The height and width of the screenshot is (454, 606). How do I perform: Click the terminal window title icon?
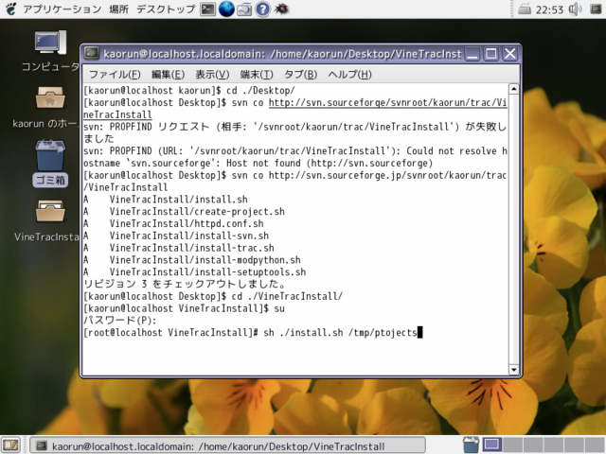point(92,53)
